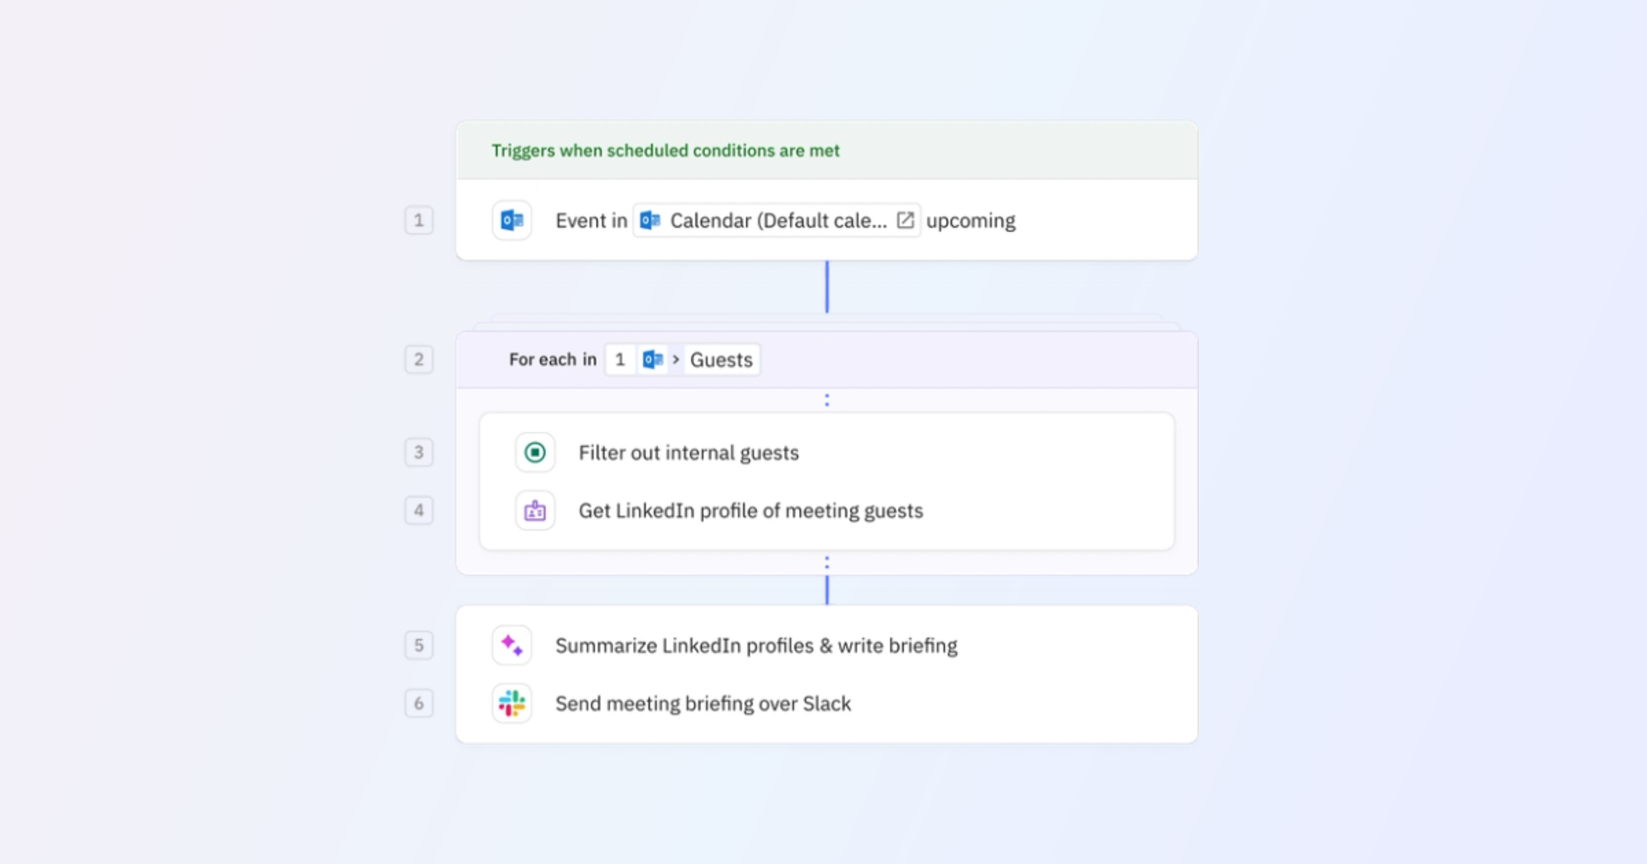1647x864 pixels.
Task: Click the Outlook icon inside the For each pill
Action: pos(652,359)
